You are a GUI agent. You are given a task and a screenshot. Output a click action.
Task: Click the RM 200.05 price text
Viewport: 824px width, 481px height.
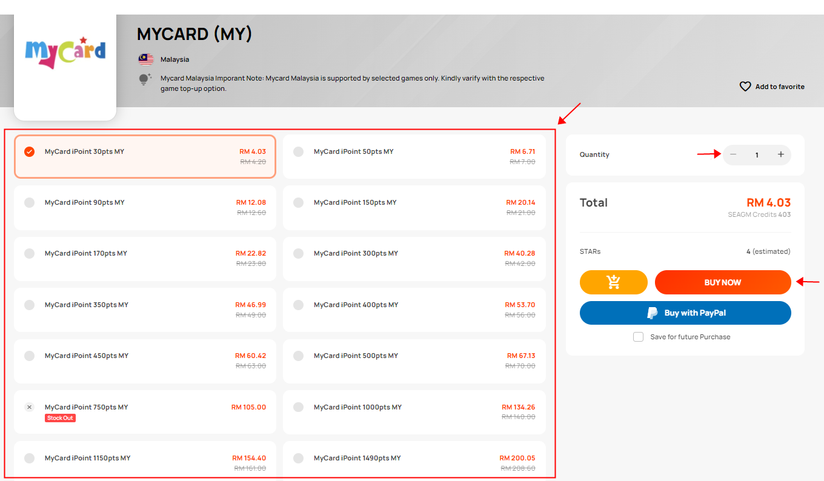point(517,458)
